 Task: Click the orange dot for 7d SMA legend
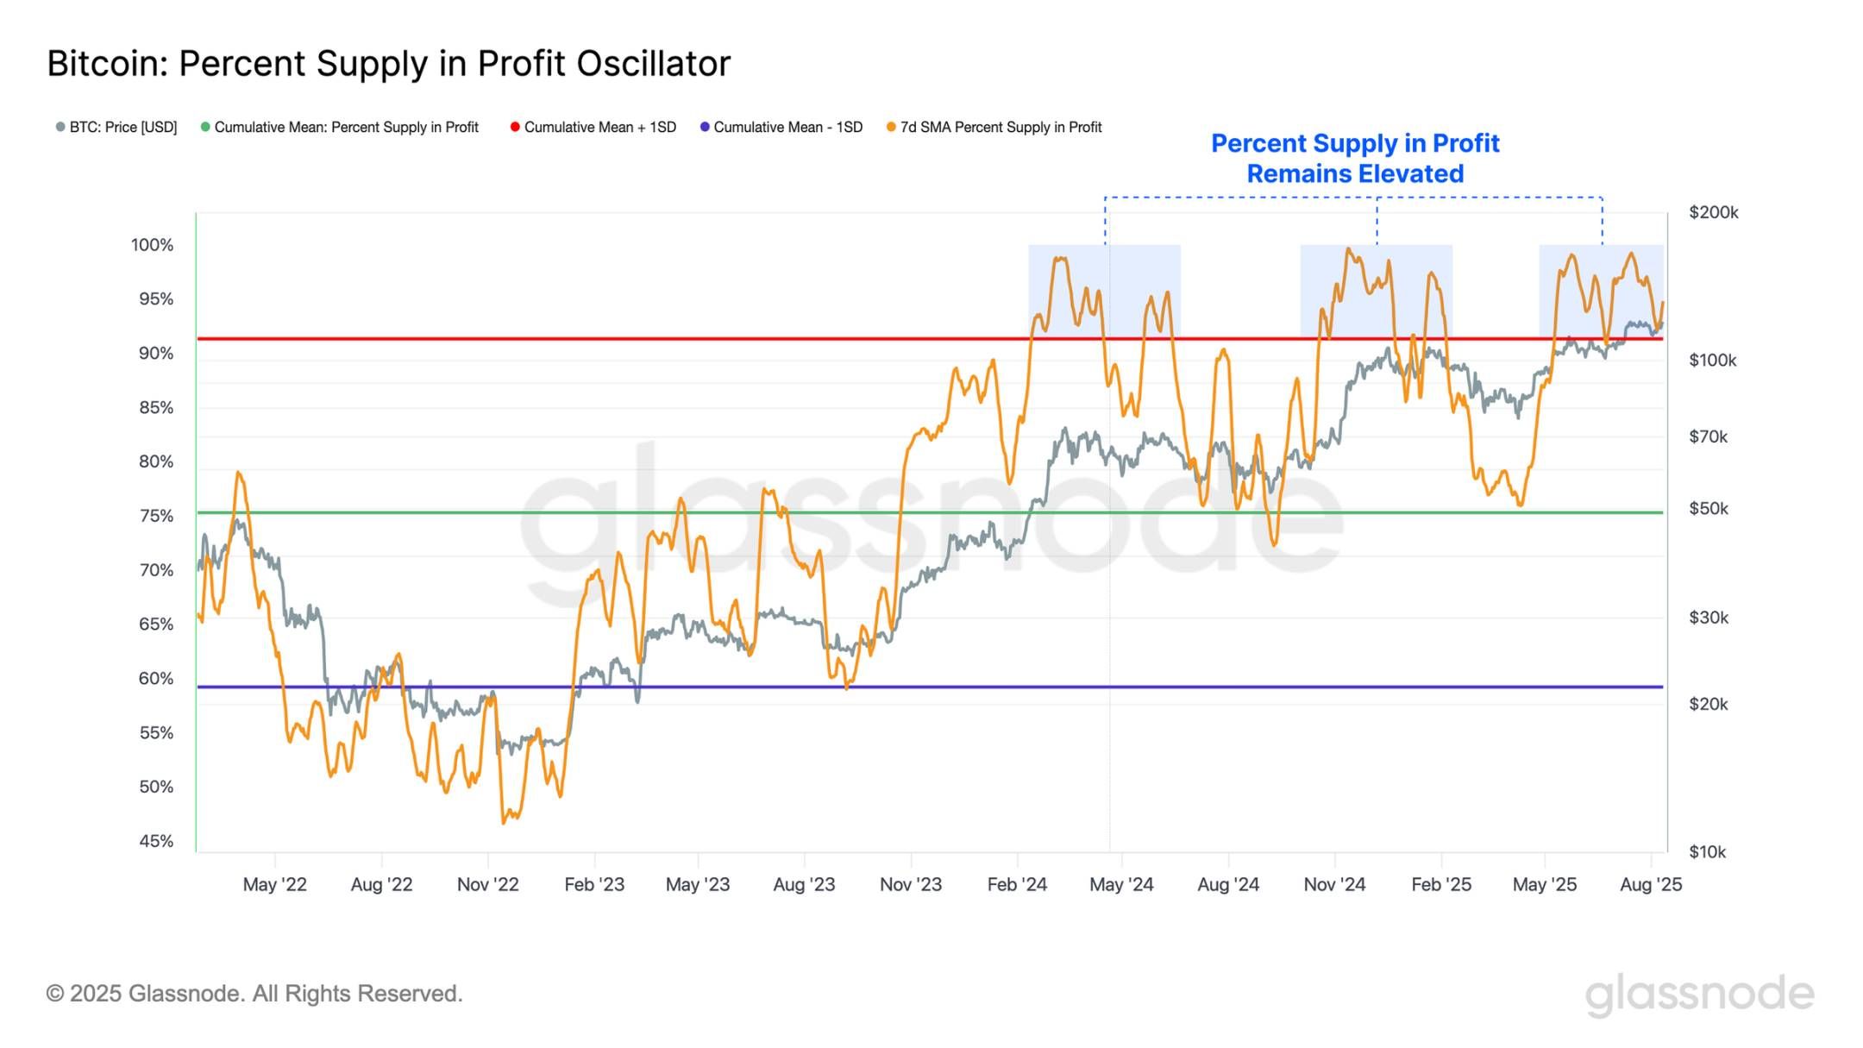(891, 127)
